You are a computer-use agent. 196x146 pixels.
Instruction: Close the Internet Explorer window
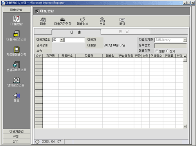click(193, 3)
